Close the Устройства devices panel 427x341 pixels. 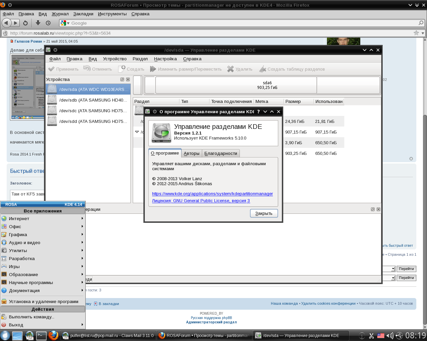click(x=128, y=80)
